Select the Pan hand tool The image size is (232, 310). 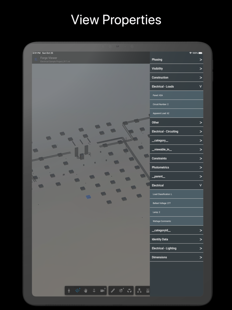point(86,291)
